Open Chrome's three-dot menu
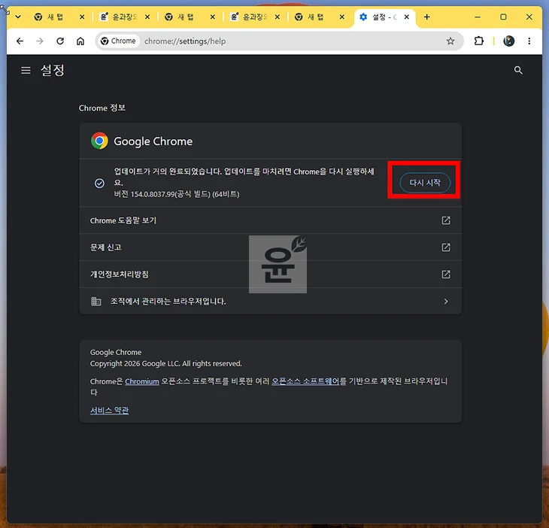 [529, 41]
